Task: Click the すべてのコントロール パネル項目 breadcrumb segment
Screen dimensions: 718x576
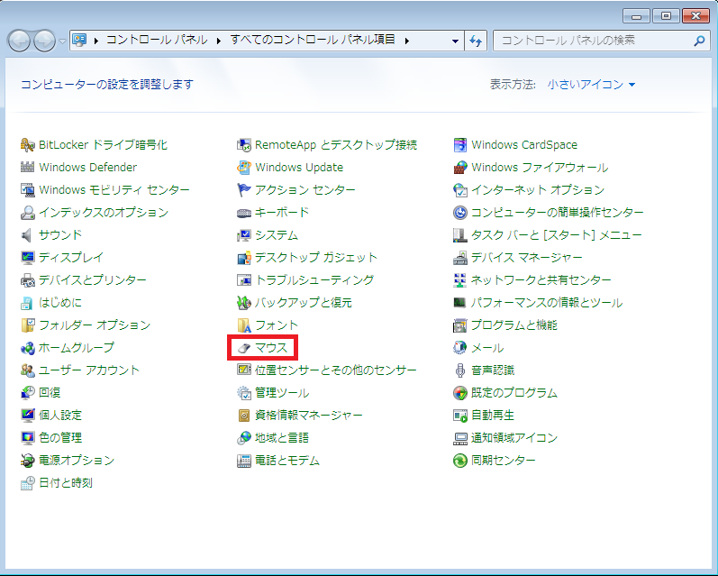Action: (313, 40)
